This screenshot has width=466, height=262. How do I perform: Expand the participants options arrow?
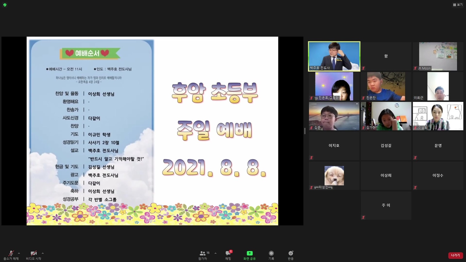216,253
